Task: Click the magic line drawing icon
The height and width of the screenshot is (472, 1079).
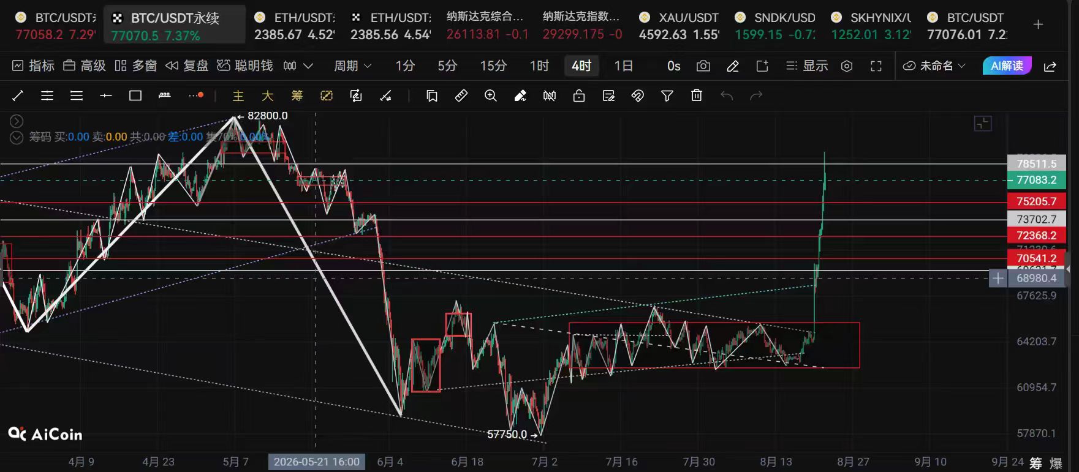Action: pyautogui.click(x=385, y=96)
